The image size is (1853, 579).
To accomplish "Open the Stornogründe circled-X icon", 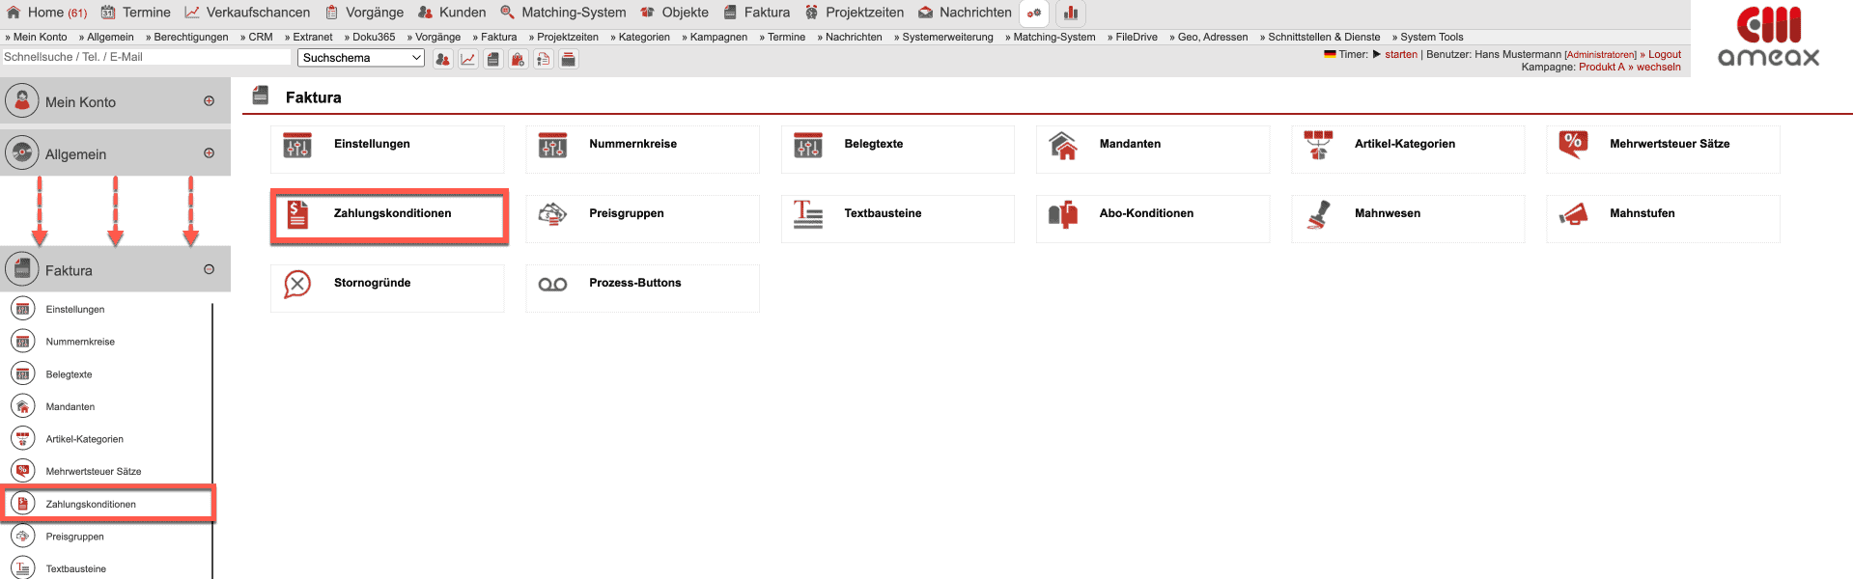I will click(x=297, y=284).
